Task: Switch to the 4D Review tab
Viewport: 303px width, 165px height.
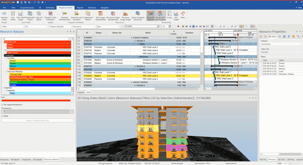Action: 50,8
